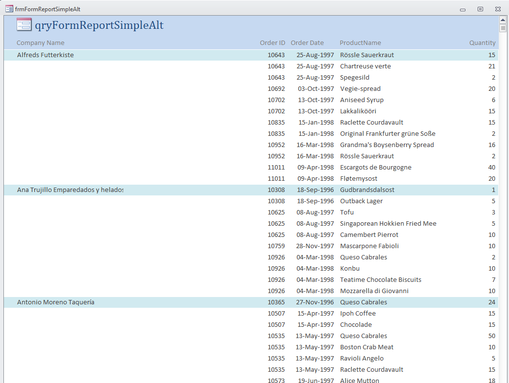Click product Aniseed Syrup
509x383 pixels.
362,100
